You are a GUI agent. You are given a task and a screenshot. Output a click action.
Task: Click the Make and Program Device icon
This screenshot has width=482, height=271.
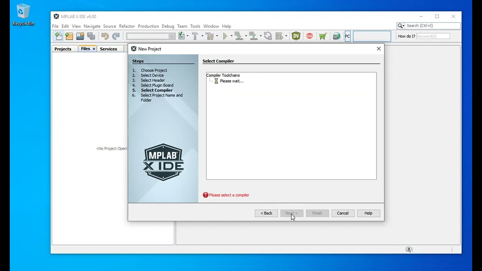click(239, 36)
